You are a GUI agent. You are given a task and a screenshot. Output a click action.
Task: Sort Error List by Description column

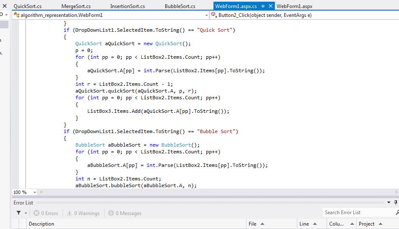[136, 224]
